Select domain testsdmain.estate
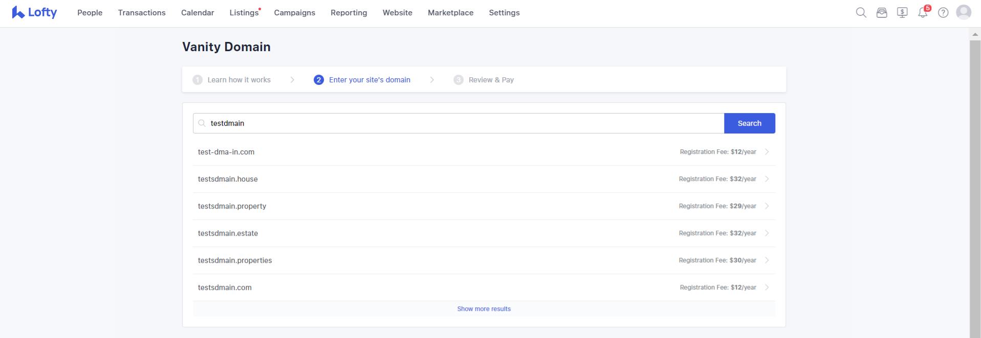 [x=228, y=233]
